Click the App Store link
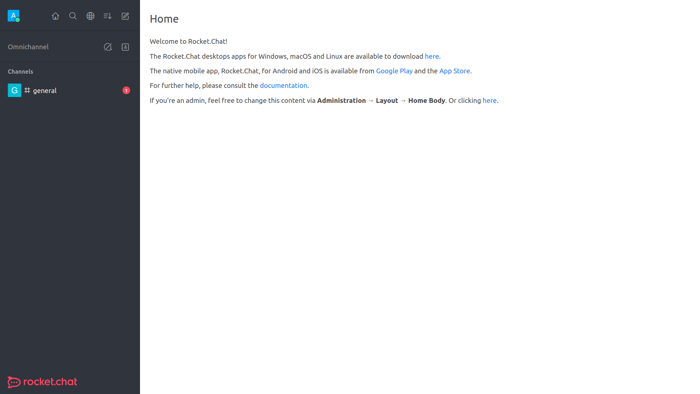This screenshot has height=394, width=700. click(x=454, y=71)
